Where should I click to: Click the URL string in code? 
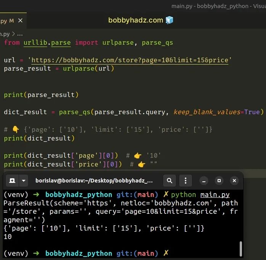coord(130,60)
